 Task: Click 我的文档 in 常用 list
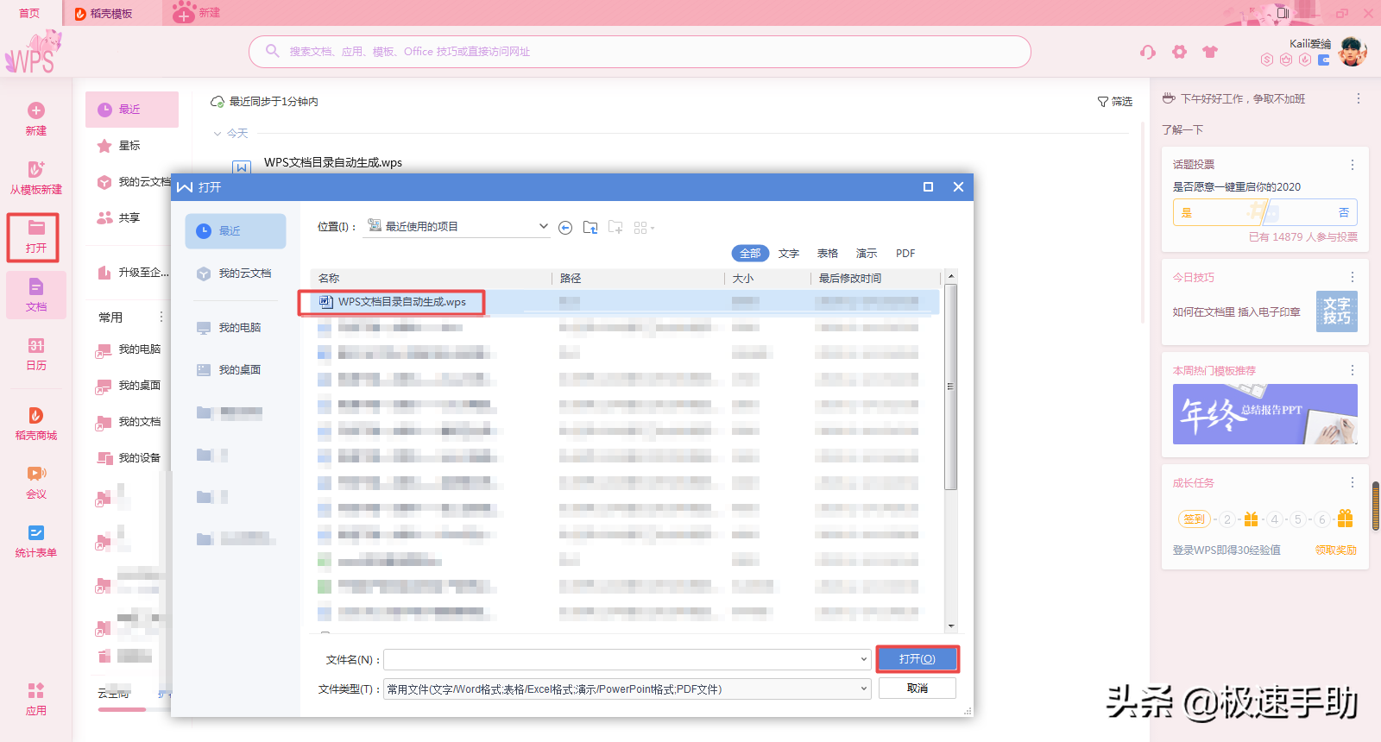pyautogui.click(x=129, y=422)
